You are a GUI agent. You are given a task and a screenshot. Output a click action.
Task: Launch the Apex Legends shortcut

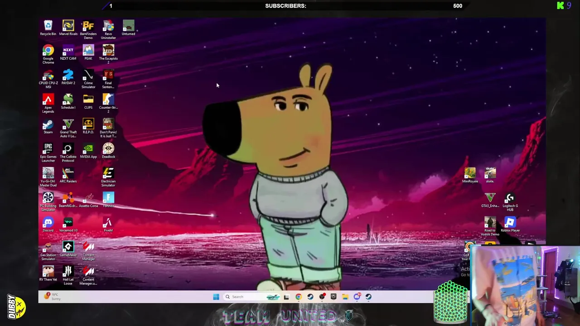(48, 103)
